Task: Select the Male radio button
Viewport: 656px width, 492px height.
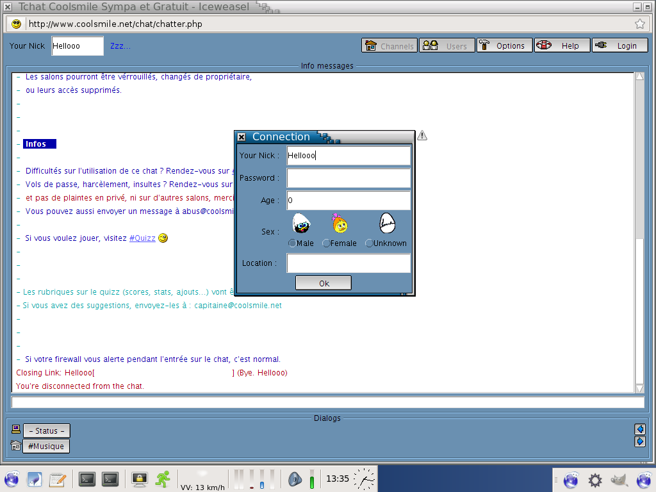Action: pos(292,243)
